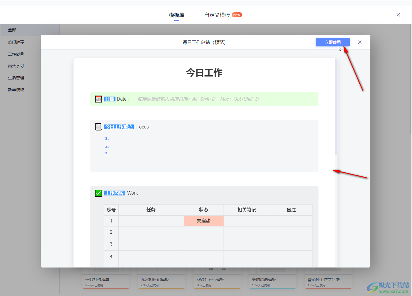Click the 任务打卡清单 template card
Viewport: 412px width, 296px height.
click(x=106, y=278)
